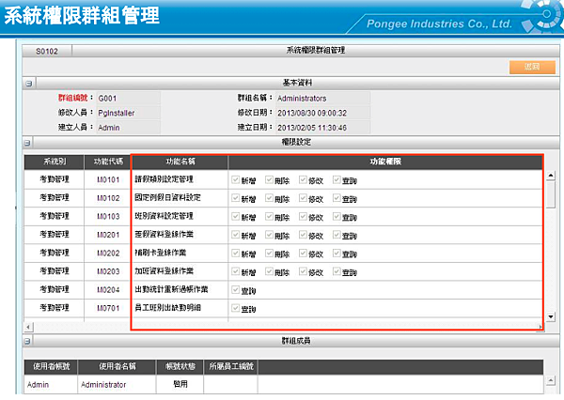The width and height of the screenshot is (564, 400).
Task: Click 加班資料登錄作業 function name
Action: (164, 270)
